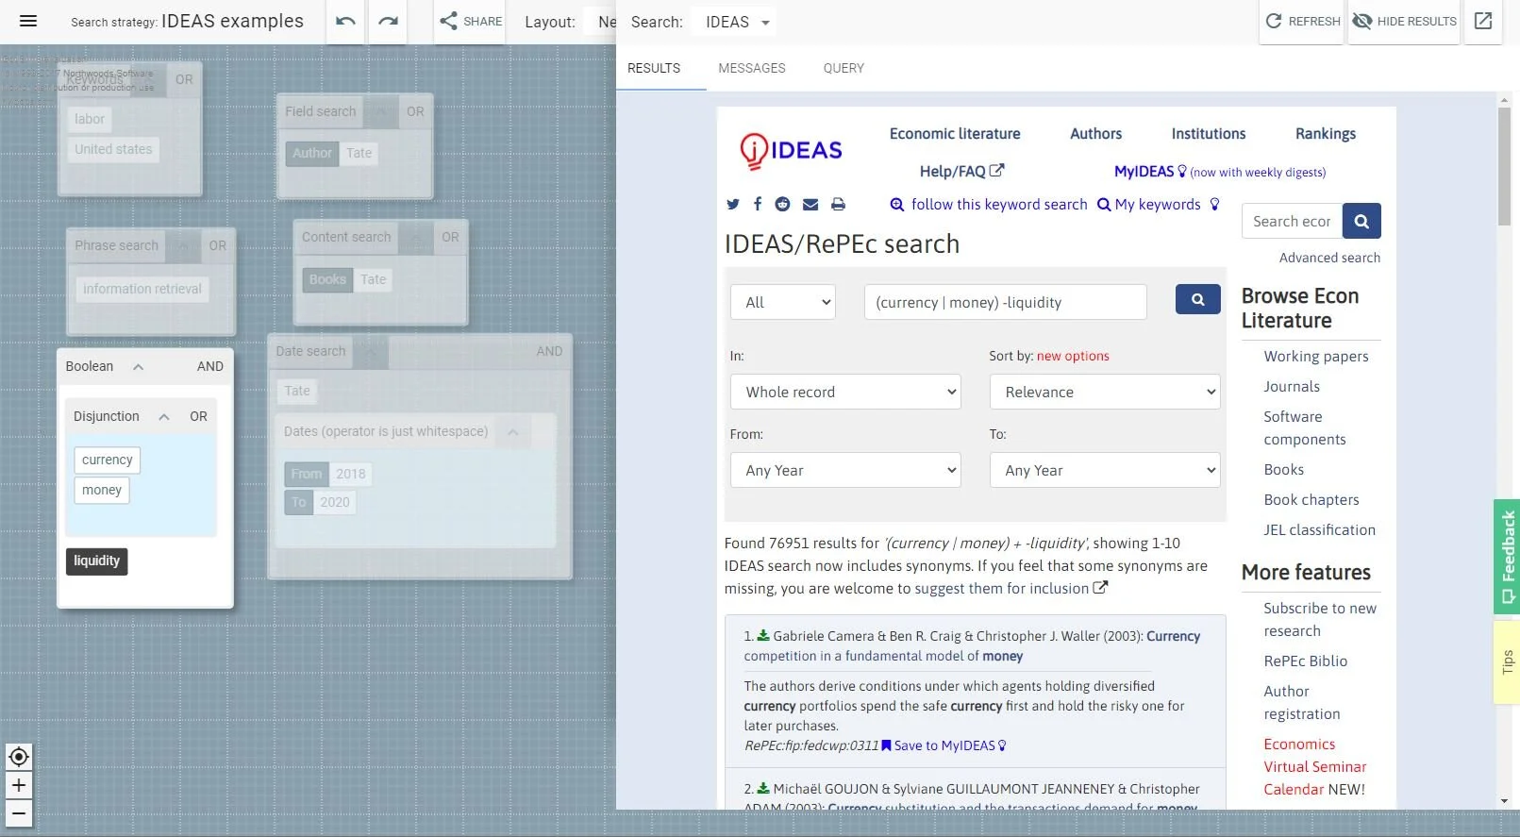
Task: Click the results panel vertical scrollbar
Action: [x=1504, y=165]
